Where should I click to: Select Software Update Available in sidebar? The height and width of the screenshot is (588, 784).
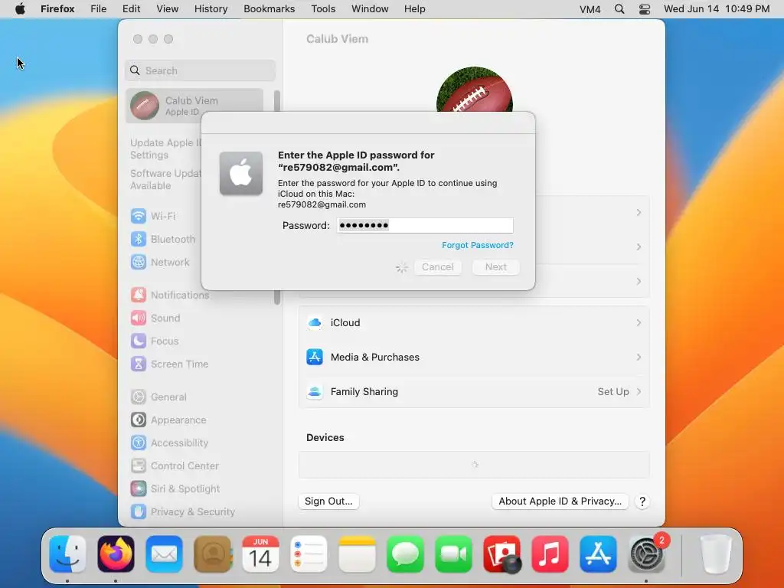coord(165,179)
